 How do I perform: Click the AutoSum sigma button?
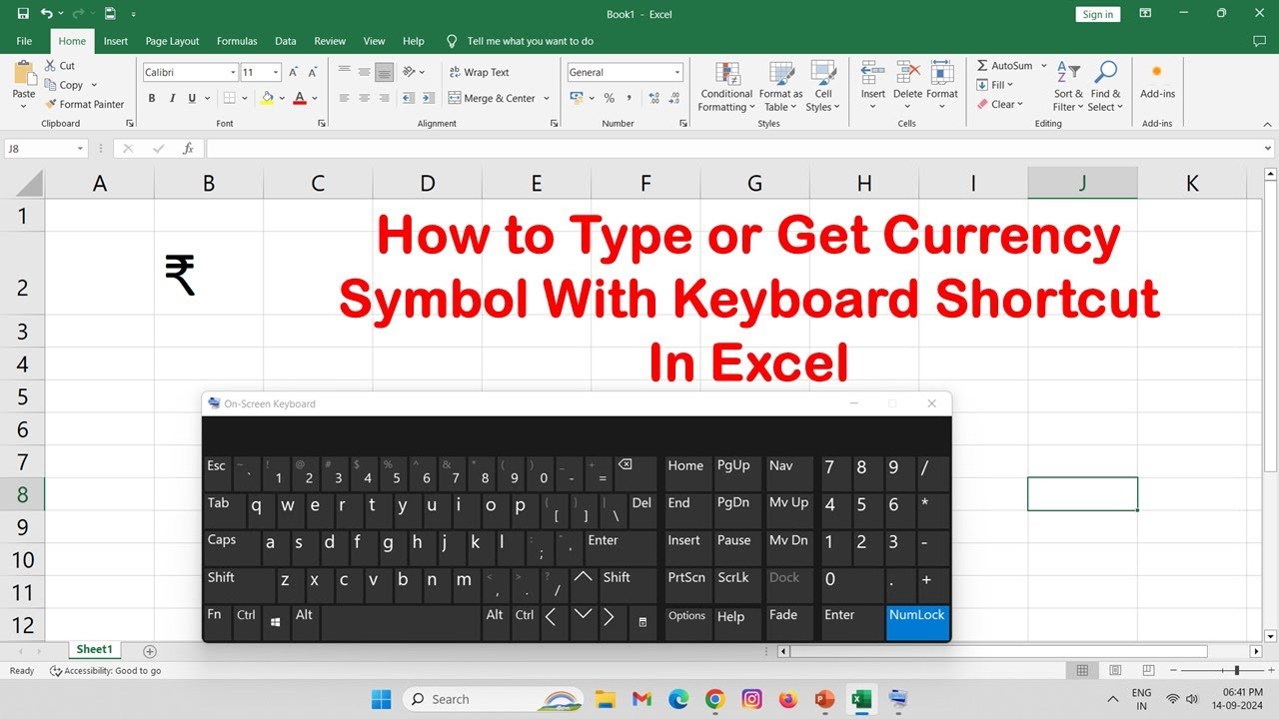click(x=1004, y=66)
